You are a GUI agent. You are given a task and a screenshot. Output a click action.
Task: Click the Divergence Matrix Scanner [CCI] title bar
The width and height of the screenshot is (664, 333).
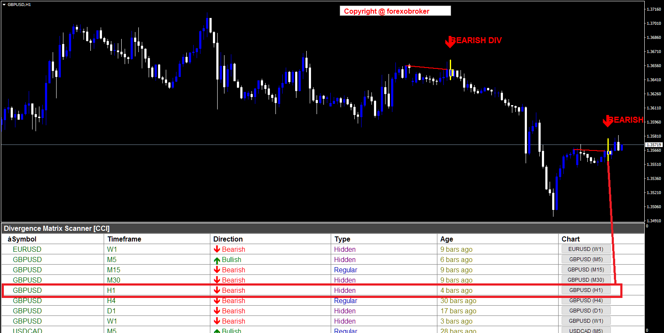tap(323, 228)
